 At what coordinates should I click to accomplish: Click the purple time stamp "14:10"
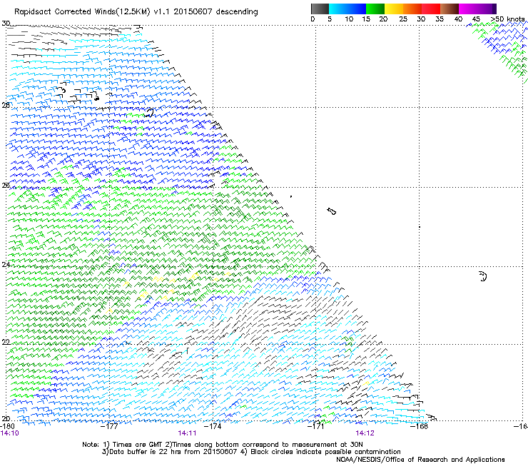pos(10,433)
